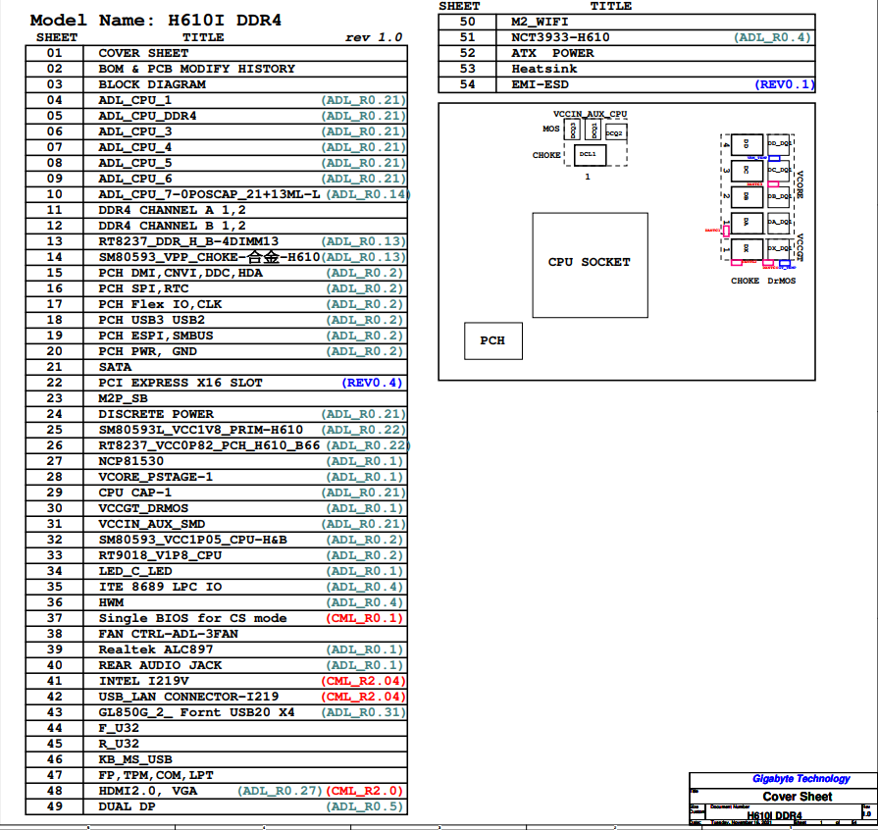Select the "DCL1" choke box
The height and width of the screenshot is (830, 878).
click(591, 155)
